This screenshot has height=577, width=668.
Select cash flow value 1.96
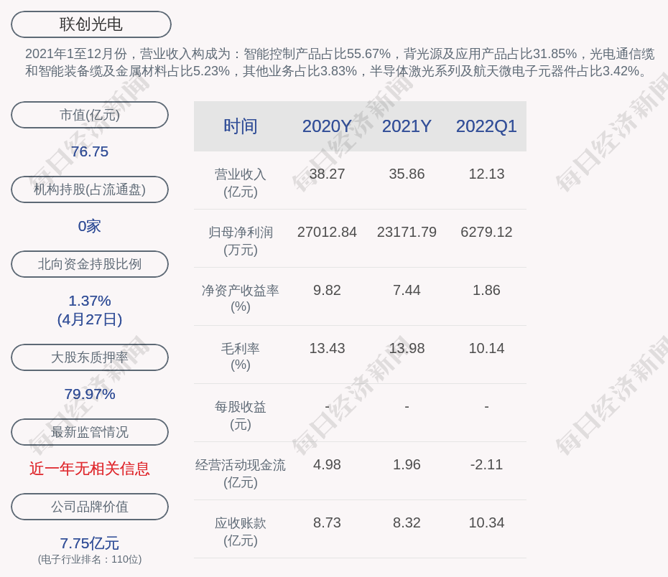(407, 464)
